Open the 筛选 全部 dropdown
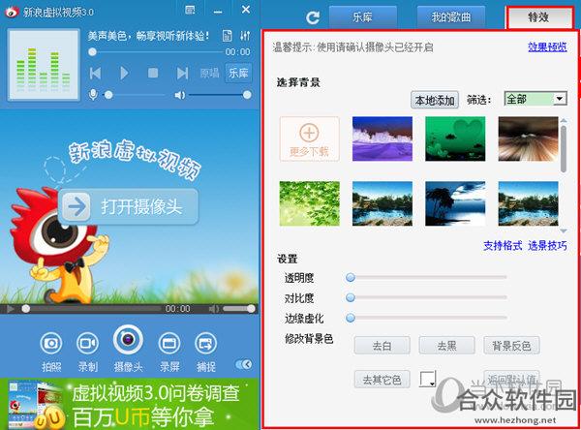The height and width of the screenshot is (430, 581). [535, 99]
